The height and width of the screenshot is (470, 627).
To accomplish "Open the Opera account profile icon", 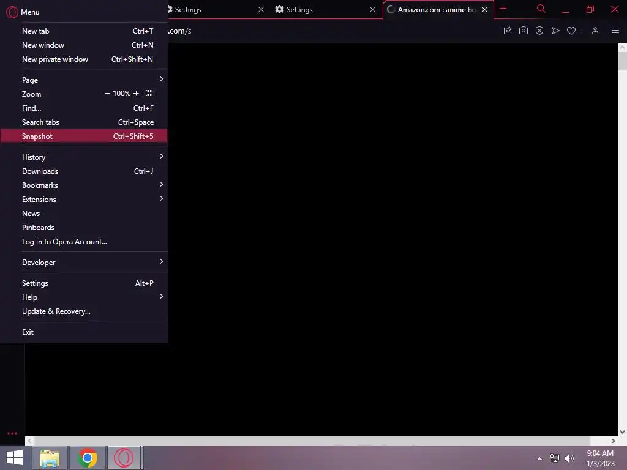I will [595, 31].
